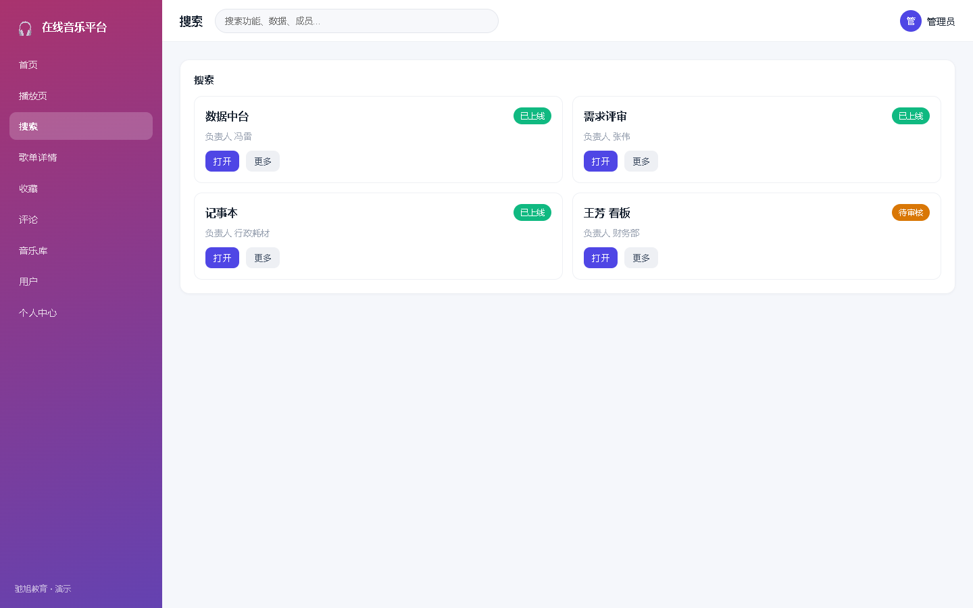Click the 待审核 status badge

[x=911, y=213]
